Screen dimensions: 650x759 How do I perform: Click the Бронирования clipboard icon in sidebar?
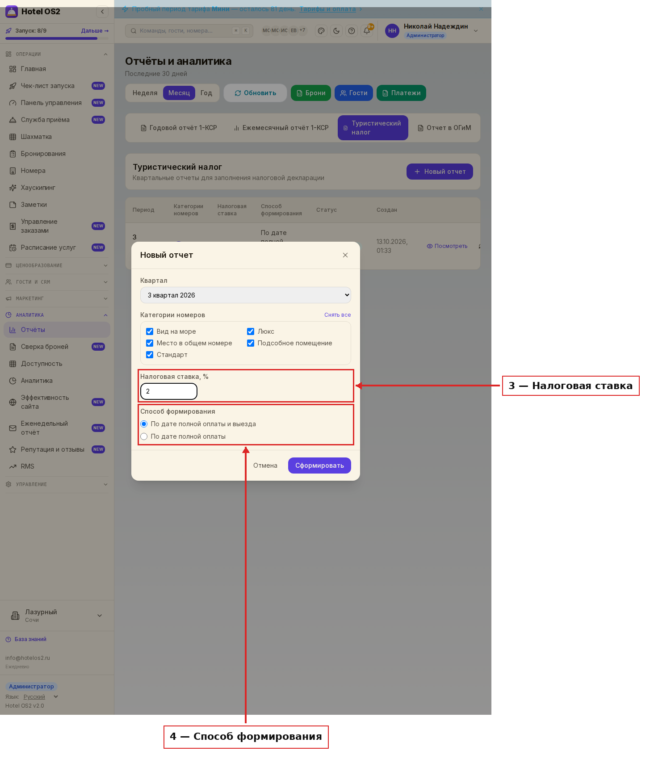[x=13, y=154]
